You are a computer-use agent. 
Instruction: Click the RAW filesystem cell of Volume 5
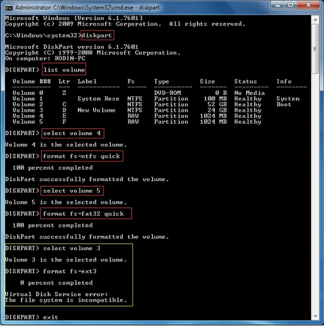coord(133,122)
